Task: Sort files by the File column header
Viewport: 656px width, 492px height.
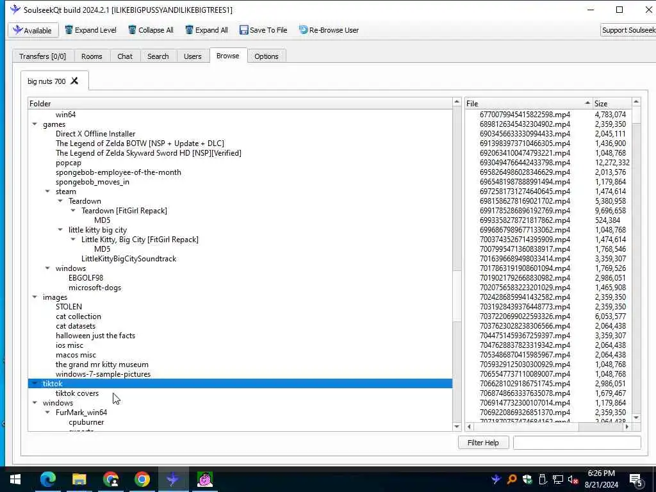Action: tap(529, 103)
